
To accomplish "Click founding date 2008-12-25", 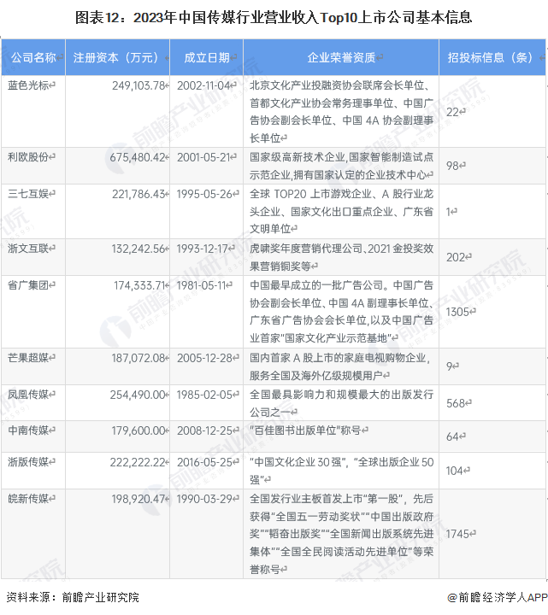I will tap(204, 430).
